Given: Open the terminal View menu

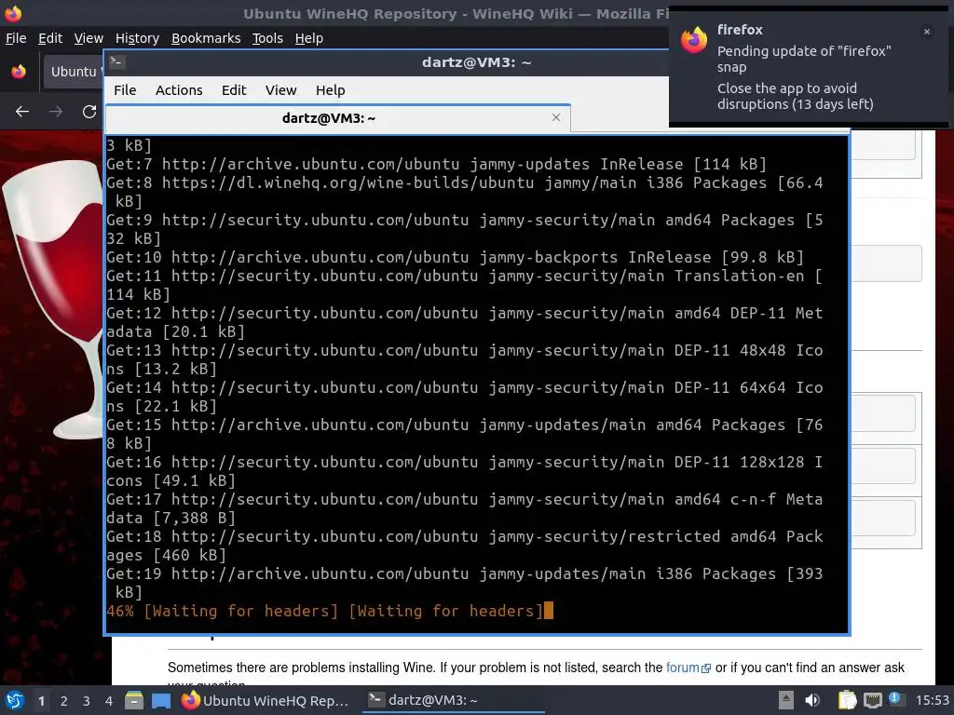Looking at the screenshot, I should [x=280, y=90].
